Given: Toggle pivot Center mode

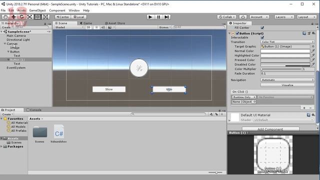Looking at the screenshot, I should 63,17.
